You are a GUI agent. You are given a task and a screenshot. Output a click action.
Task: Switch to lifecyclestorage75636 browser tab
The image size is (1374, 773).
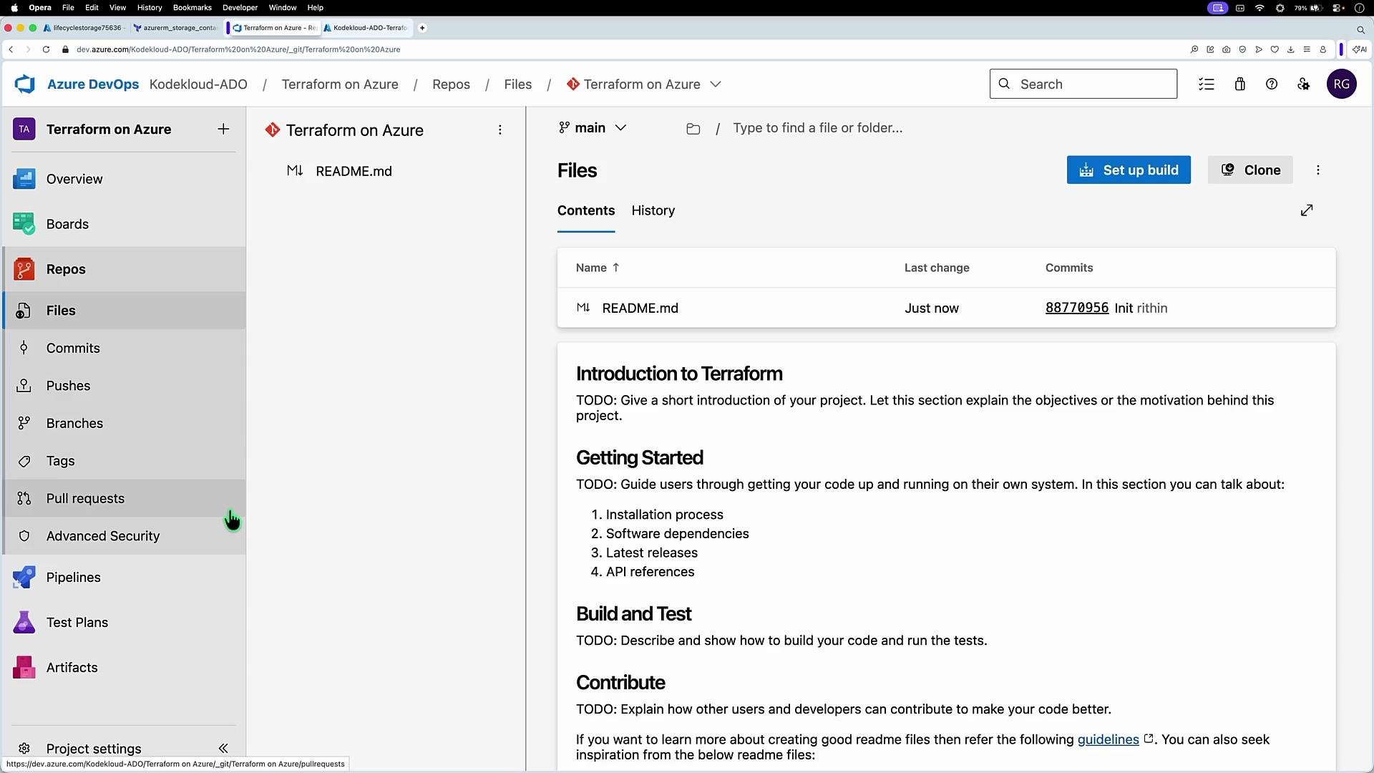pos(84,28)
